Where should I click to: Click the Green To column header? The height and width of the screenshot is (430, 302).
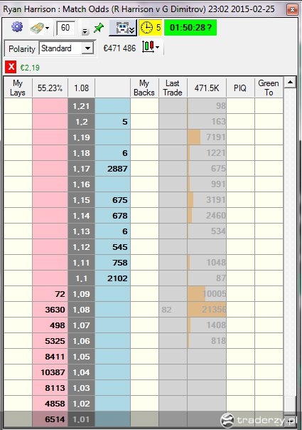tap(269, 88)
